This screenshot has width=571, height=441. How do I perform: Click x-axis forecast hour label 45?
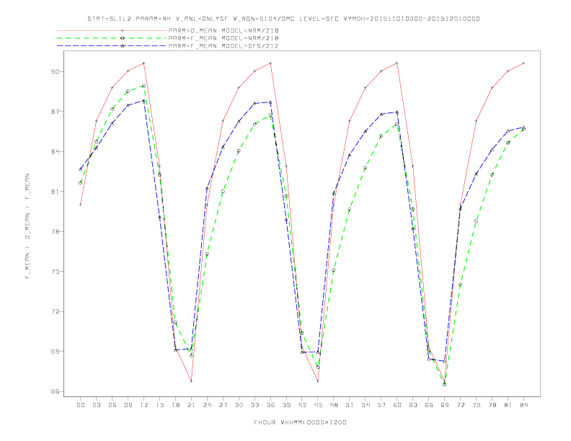pos(318,405)
